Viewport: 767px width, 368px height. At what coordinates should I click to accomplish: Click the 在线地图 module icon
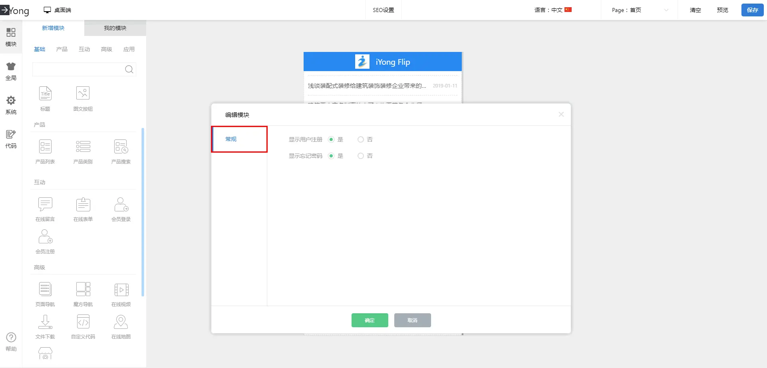[121, 322]
